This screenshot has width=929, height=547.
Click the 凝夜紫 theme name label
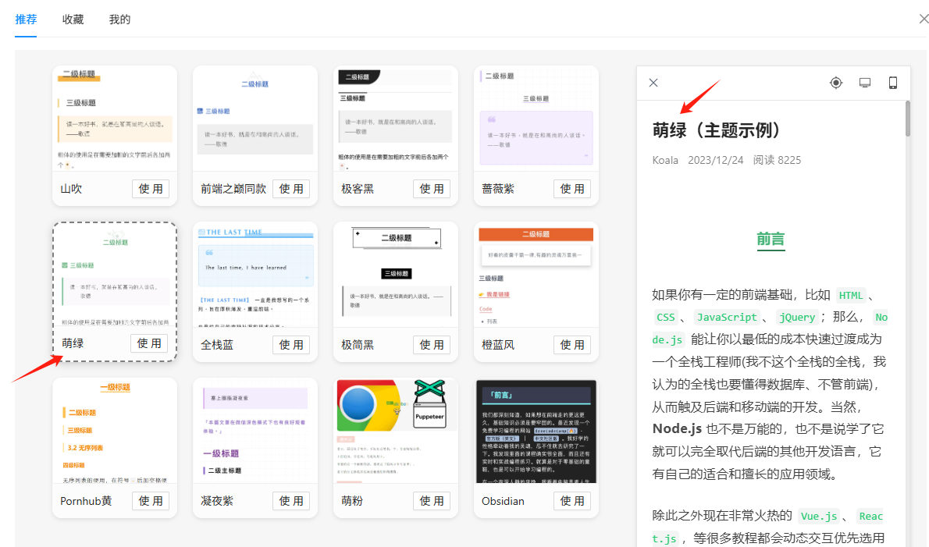coord(217,501)
